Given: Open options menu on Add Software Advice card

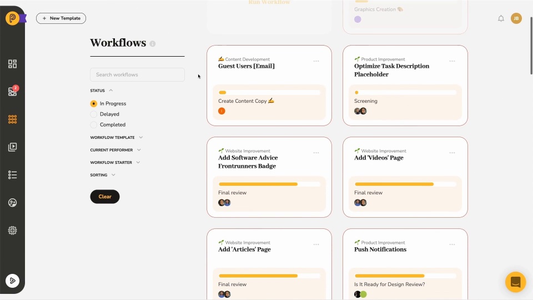Looking at the screenshot, I should (x=316, y=153).
